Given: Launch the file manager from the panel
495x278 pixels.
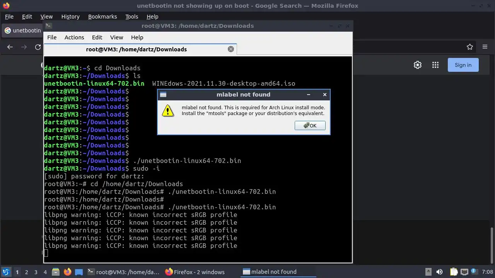Looking at the screenshot, I should click(56, 272).
